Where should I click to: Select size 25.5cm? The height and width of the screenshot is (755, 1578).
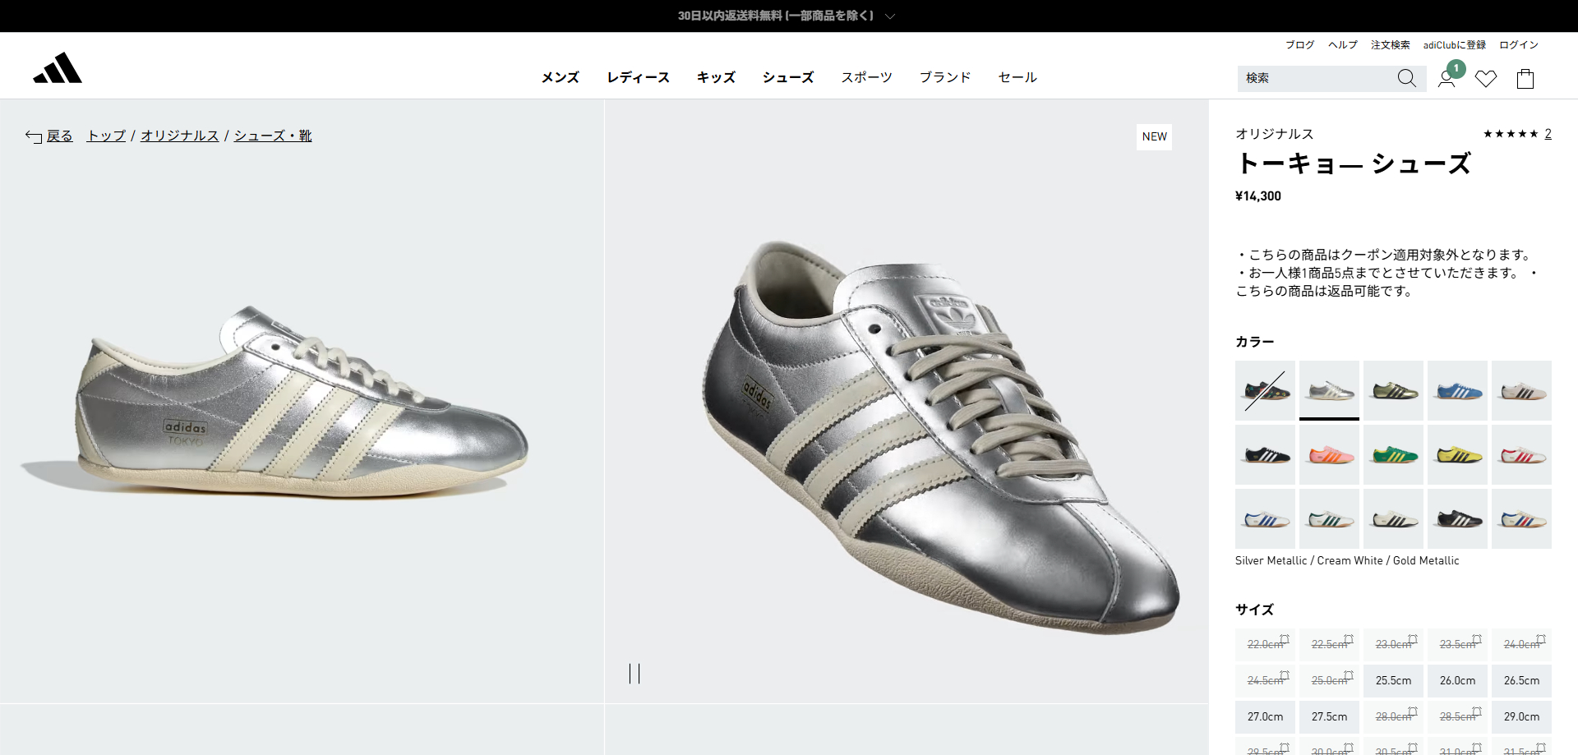pos(1393,680)
